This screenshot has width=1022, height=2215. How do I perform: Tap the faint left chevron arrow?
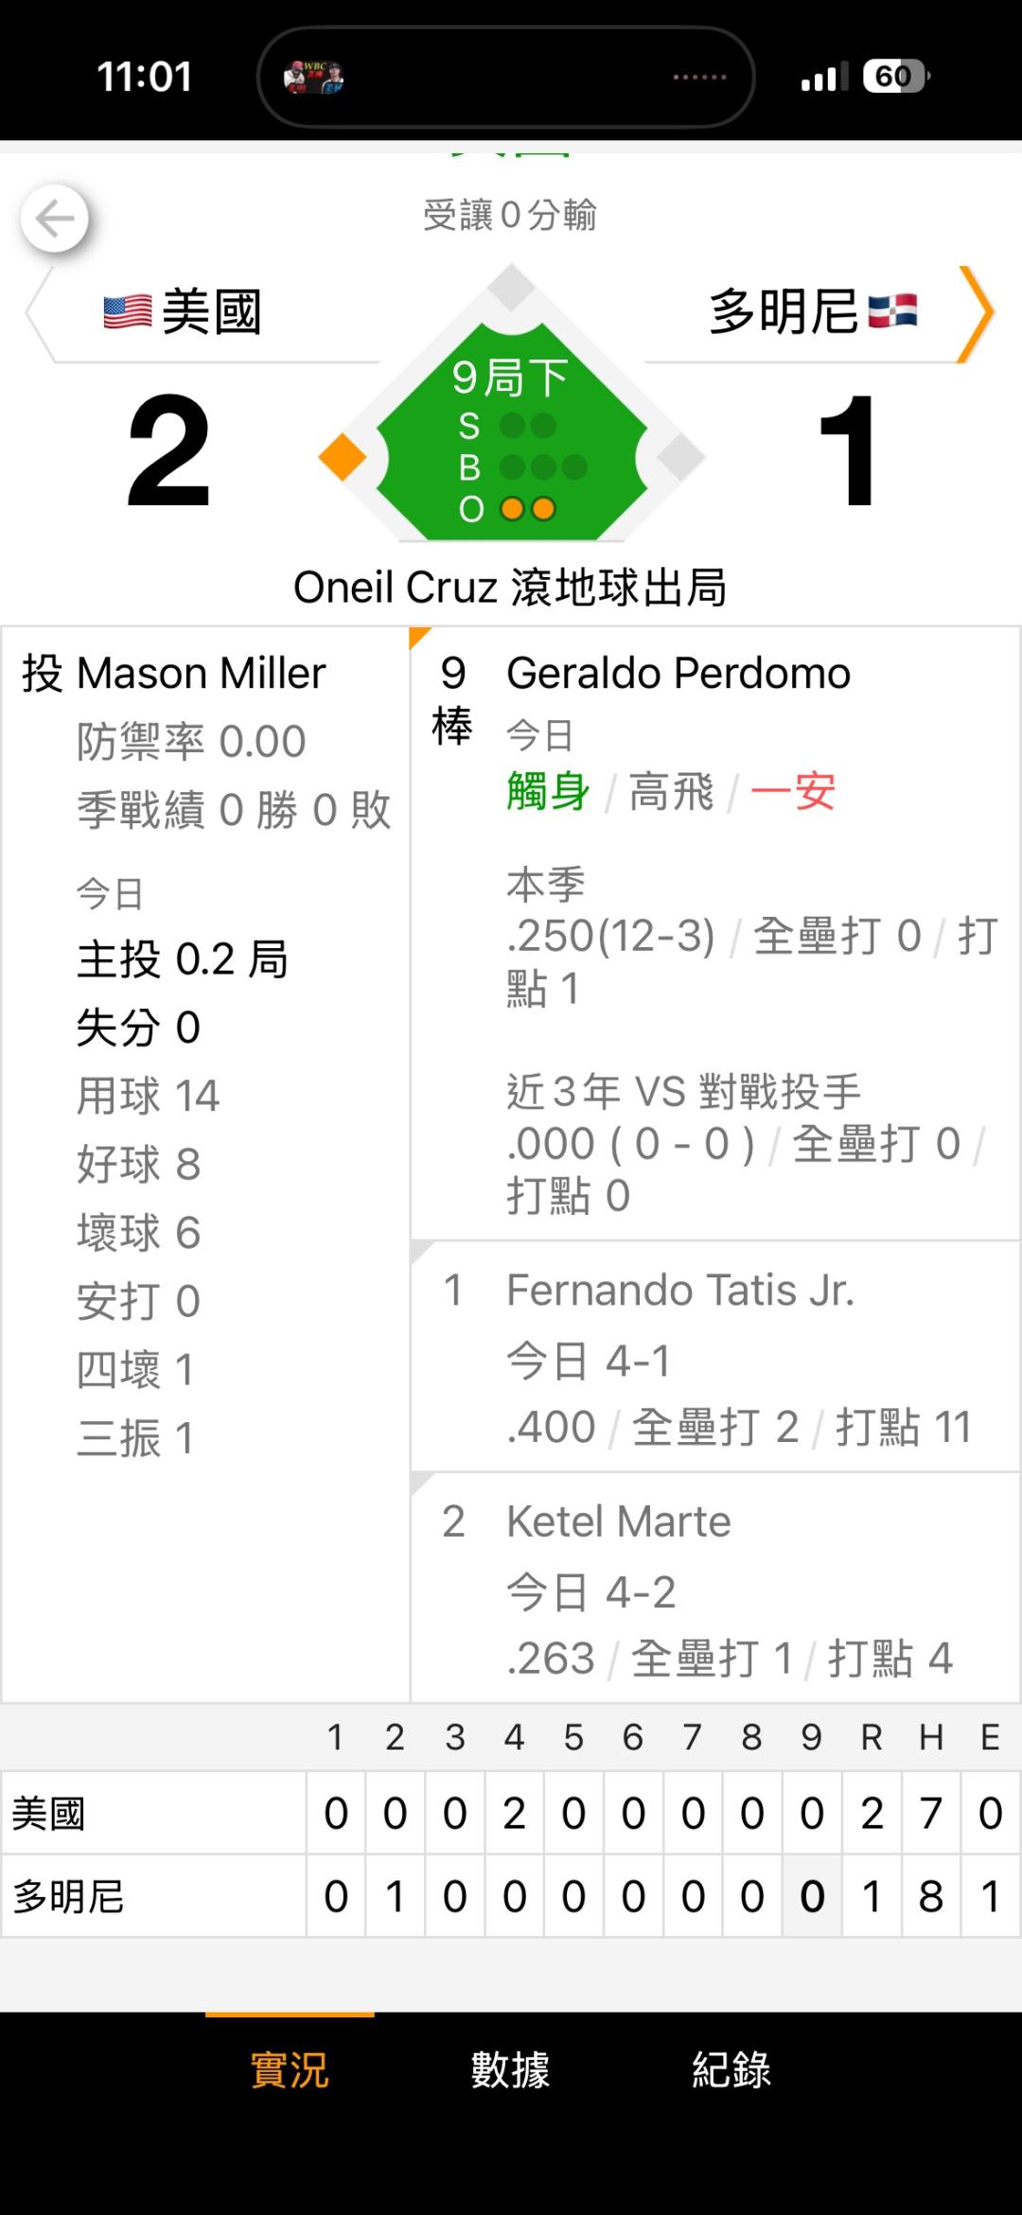[38, 313]
